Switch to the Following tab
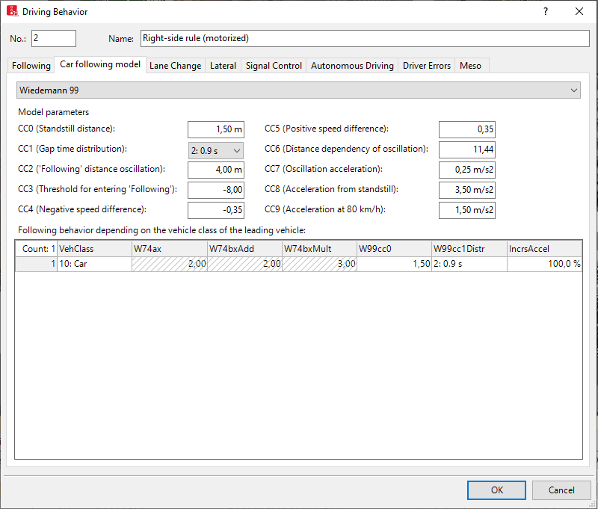 (31, 66)
